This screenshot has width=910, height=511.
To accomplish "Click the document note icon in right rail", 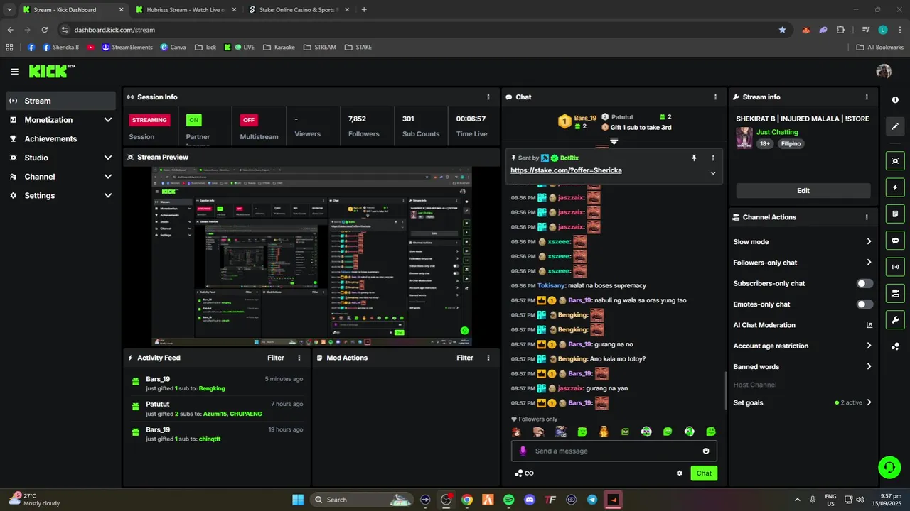I will [x=895, y=214].
